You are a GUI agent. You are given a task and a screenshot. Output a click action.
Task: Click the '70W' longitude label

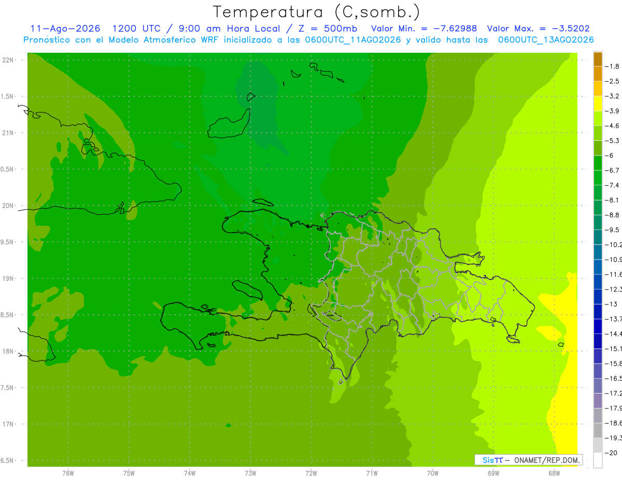click(x=433, y=473)
